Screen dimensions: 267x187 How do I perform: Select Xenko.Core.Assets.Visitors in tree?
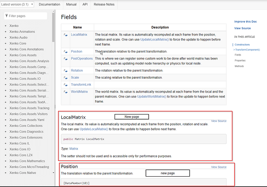(x=28, y=114)
